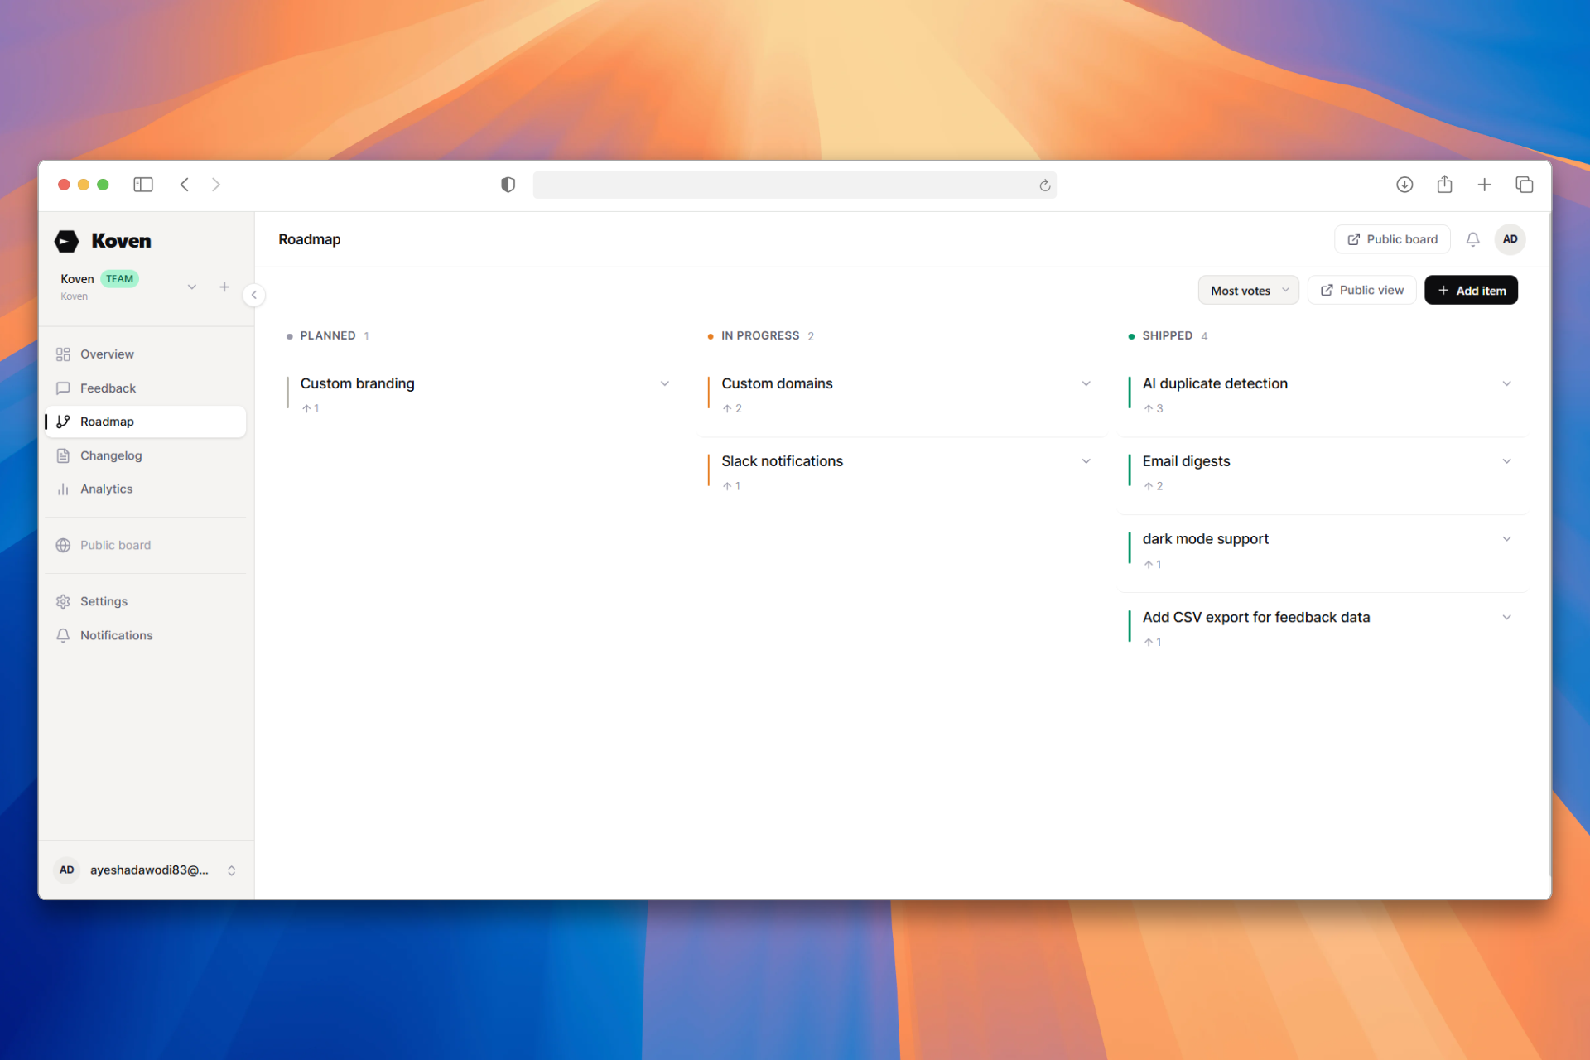Toggle the browser sidebar panel icon
Image resolution: width=1590 pixels, height=1060 pixels.
(x=143, y=185)
